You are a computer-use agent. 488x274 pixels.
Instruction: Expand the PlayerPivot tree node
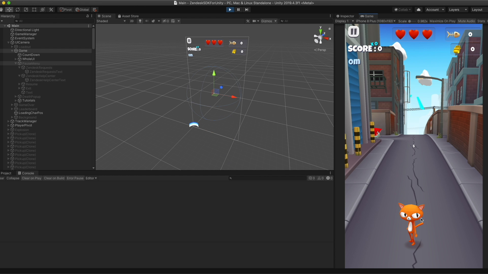8,125
